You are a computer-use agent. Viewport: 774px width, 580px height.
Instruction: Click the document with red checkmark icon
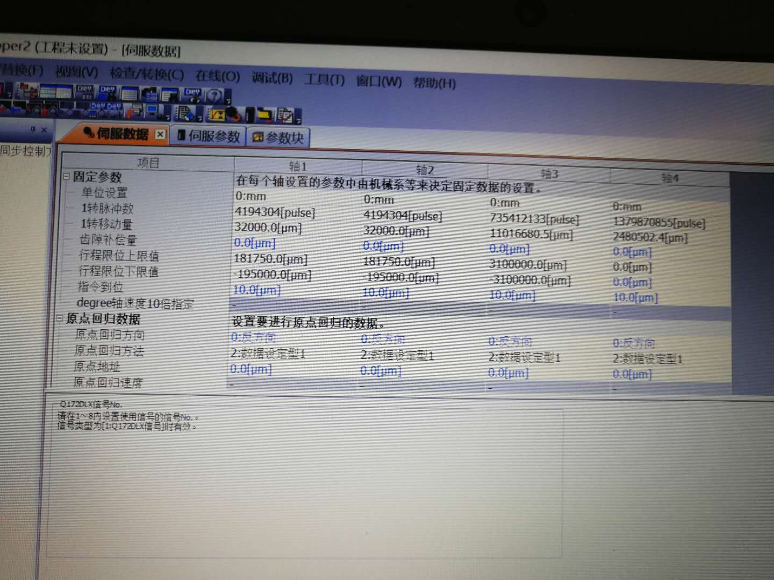[x=285, y=115]
